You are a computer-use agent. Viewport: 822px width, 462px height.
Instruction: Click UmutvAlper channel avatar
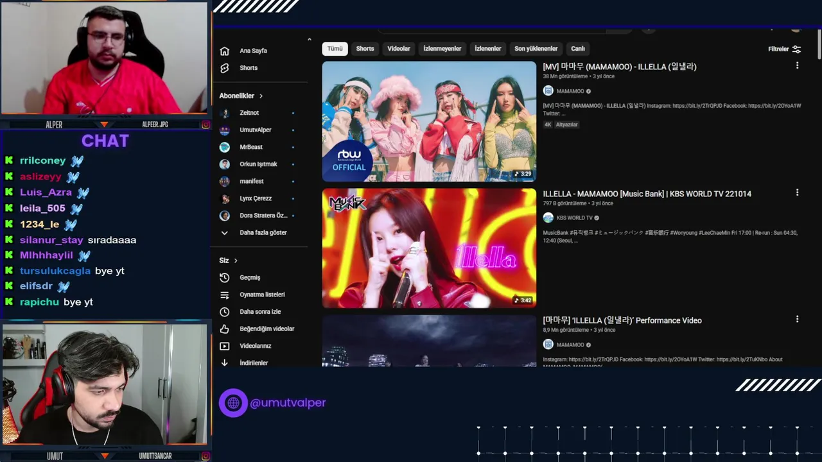click(225, 130)
